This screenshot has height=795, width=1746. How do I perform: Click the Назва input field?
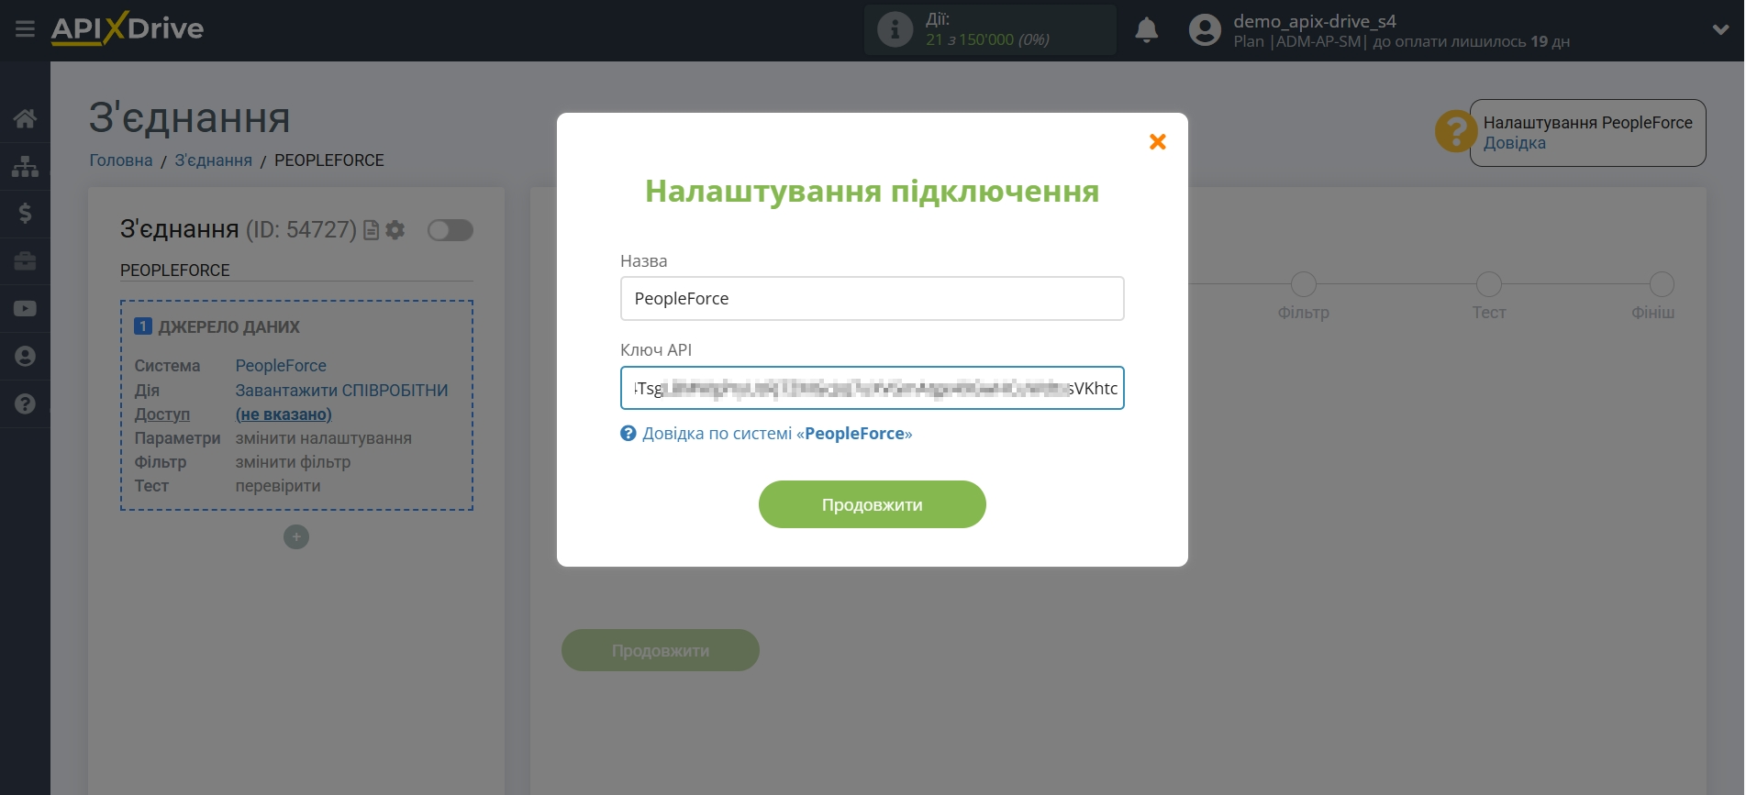pyautogui.click(x=872, y=299)
